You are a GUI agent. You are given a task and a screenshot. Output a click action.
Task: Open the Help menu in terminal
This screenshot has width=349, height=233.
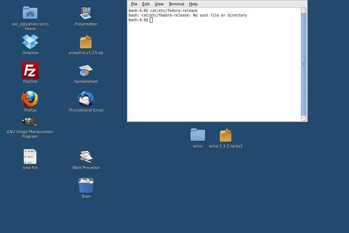193,4
